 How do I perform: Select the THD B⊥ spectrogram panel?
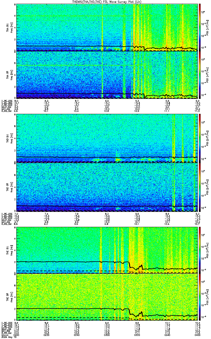[107, 138]
